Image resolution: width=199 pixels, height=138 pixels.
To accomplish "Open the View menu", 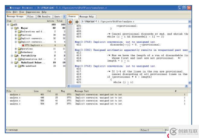I will [x=22, y=12].
